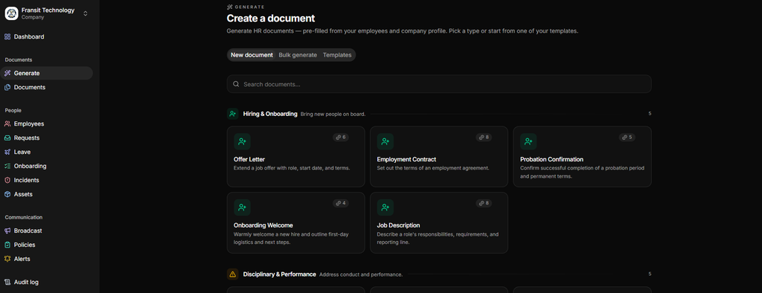
Task: Open the Onboarding sidebar label
Action: (30, 166)
